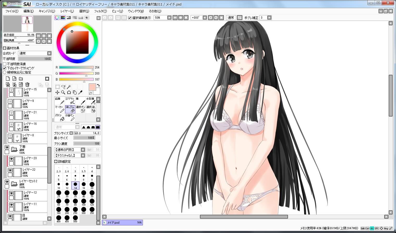
Task: Pick the eyedropper color picker tool
Action: [x=80, y=93]
